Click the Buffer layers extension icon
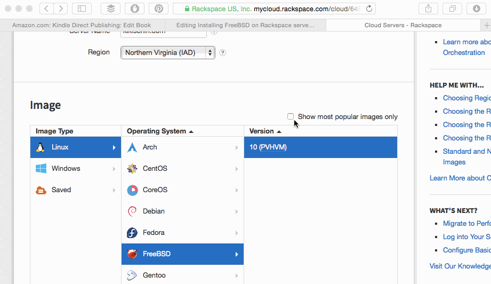This screenshot has width=491, height=284. point(110,9)
